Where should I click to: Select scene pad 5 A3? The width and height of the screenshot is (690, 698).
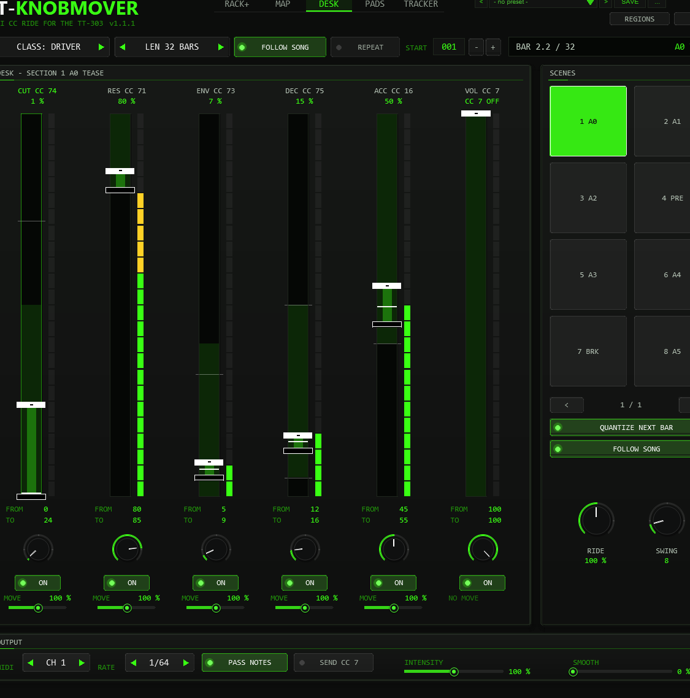coord(588,275)
